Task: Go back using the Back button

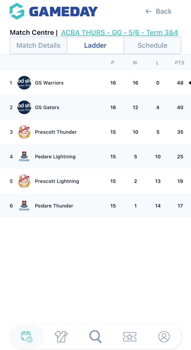Action: 158,11
